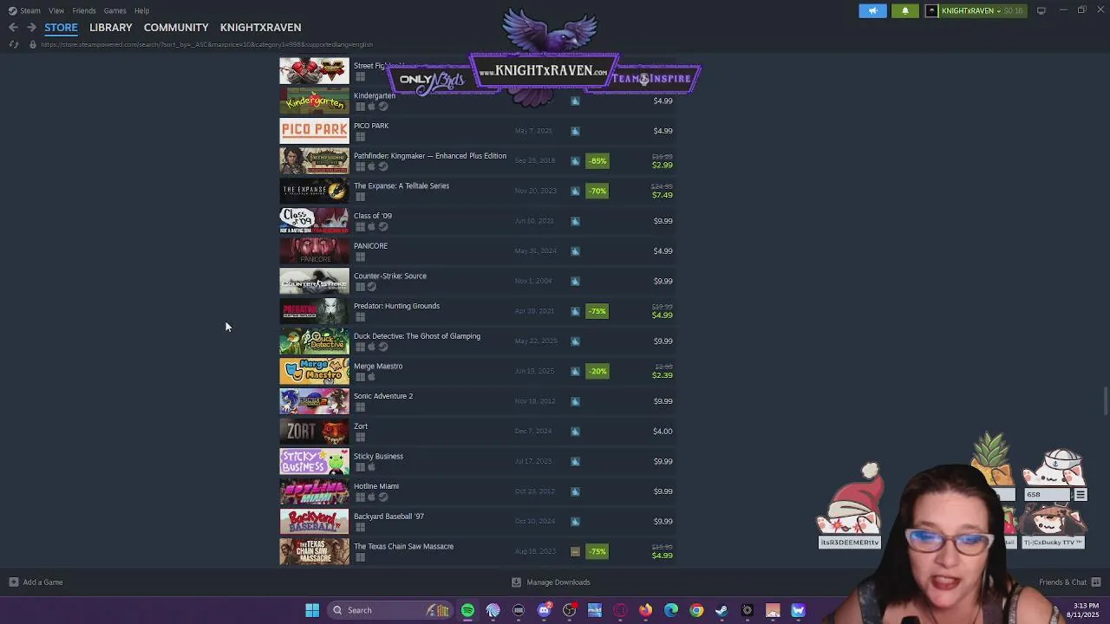Viewport: 1110px width, 624px height.
Task: Click the yellow icon in Texas Chain Saw row
Action: click(575, 551)
